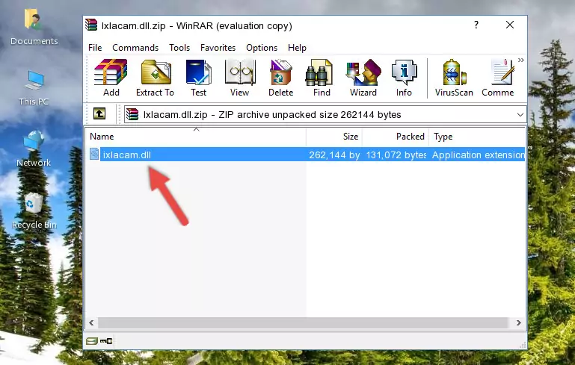Open the File menu
This screenshot has width=575, height=365.
(x=95, y=48)
